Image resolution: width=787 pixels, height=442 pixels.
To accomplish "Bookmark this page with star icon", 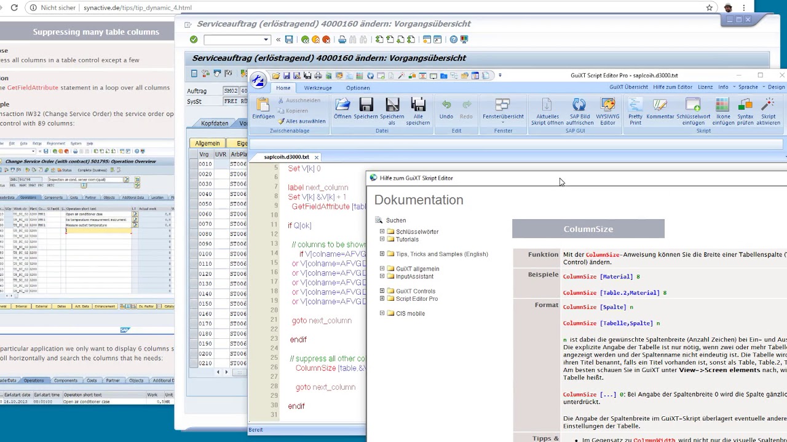I will tap(710, 8).
